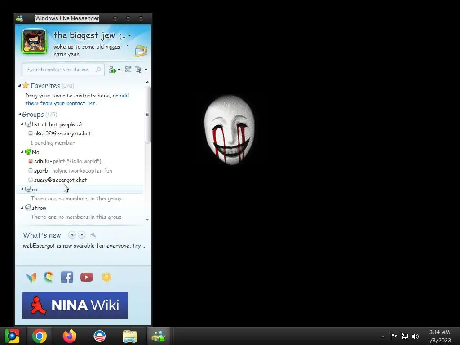
Task: Collapse the Favorites section
Action: pyautogui.click(x=19, y=86)
